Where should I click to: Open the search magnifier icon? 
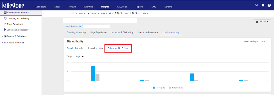[x=257, y=5]
